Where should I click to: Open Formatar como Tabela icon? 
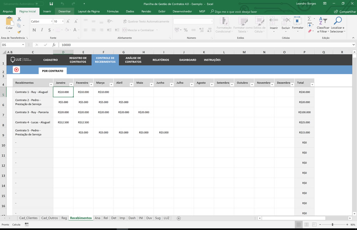coord(243,21)
